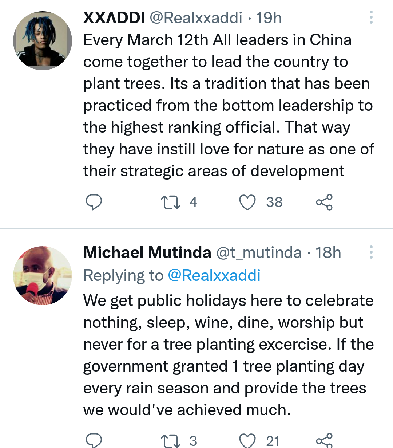Screen dimensions: 393x448
Task: Reply to Michael Mutinda's tweet
Action: point(94,440)
